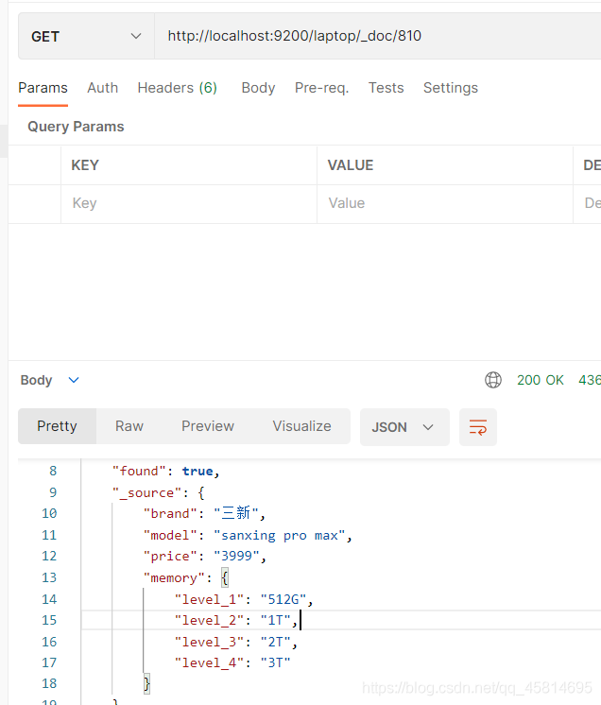Screen dimensions: 601x705
Task: Switch to the request Body tab
Action: pos(258,88)
